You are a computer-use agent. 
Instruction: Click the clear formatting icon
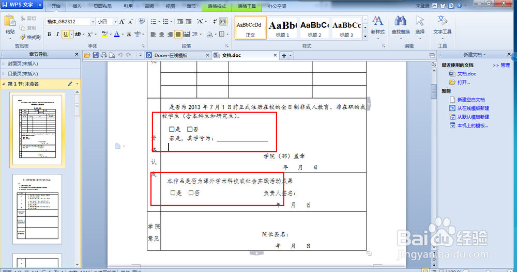tap(142, 22)
